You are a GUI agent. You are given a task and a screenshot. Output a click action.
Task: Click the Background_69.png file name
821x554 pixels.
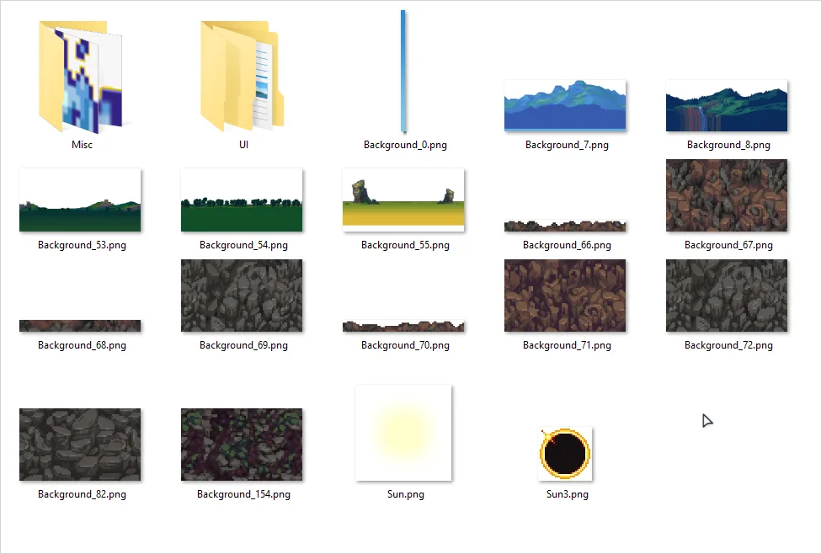coord(243,345)
